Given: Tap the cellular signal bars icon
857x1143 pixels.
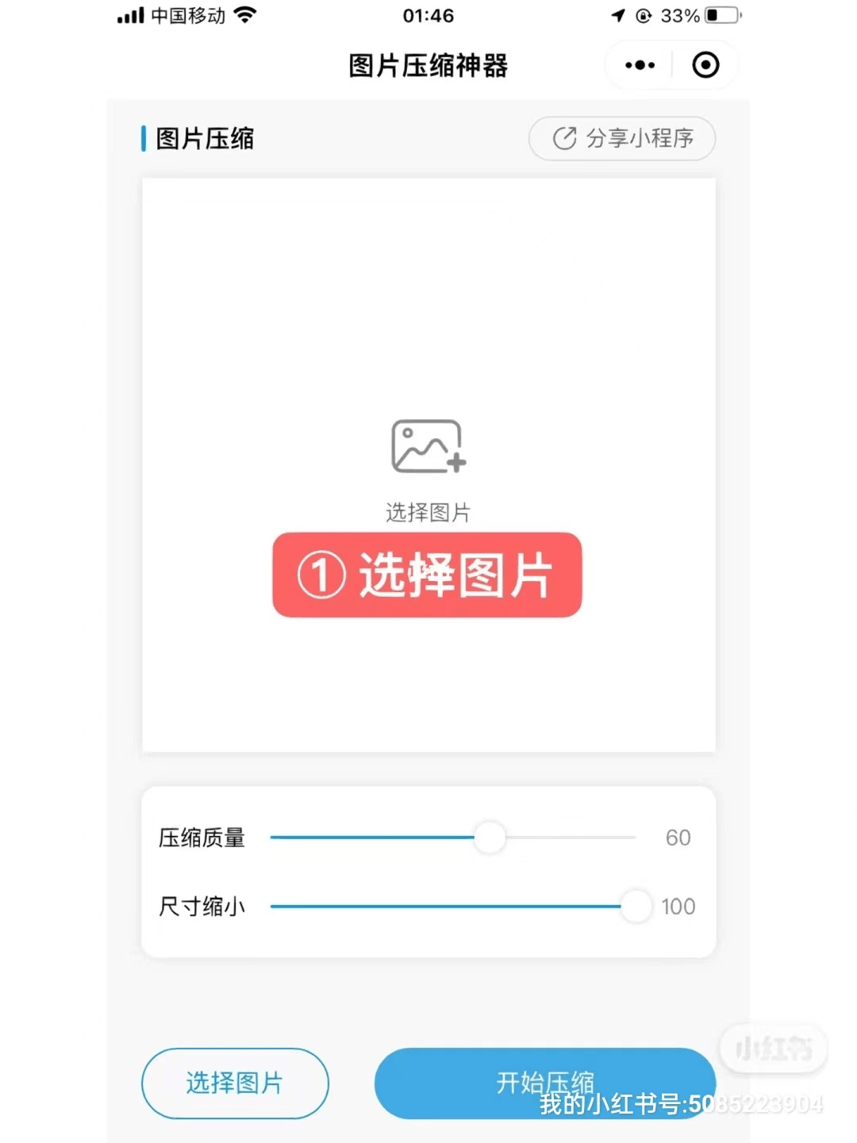Looking at the screenshot, I should [131, 15].
